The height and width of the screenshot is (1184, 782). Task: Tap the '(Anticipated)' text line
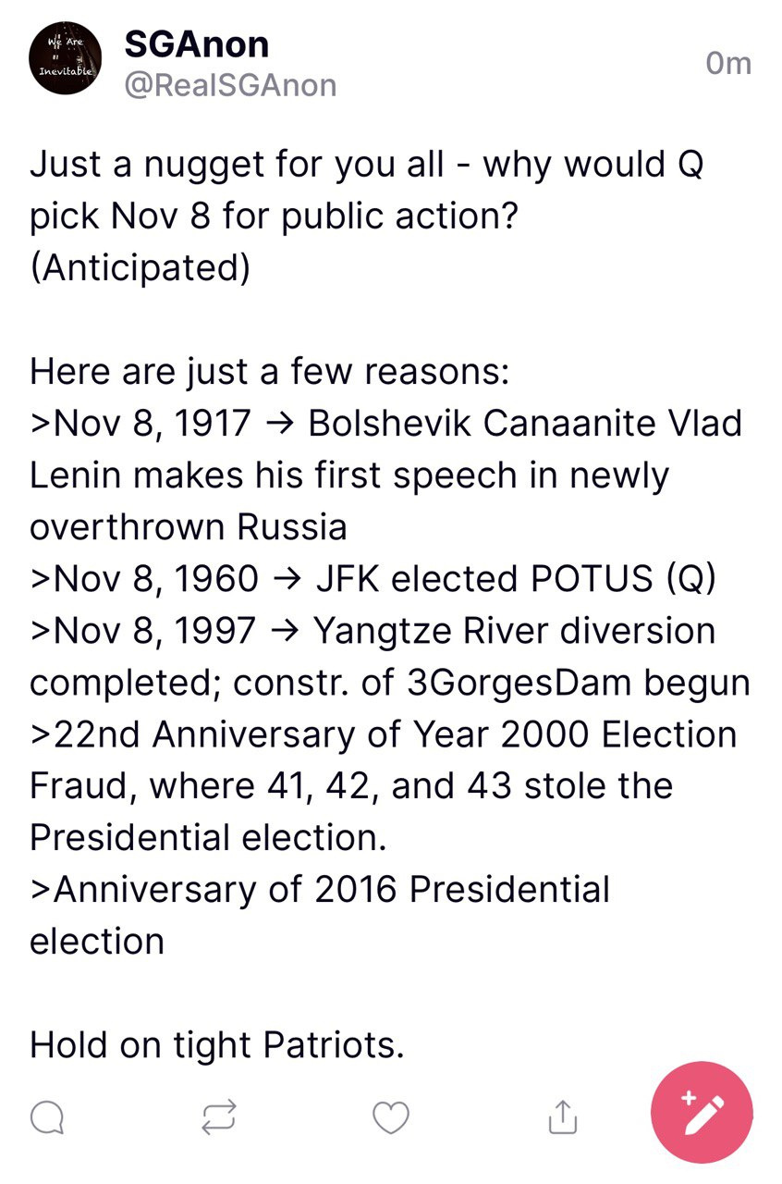pyautogui.click(x=141, y=268)
